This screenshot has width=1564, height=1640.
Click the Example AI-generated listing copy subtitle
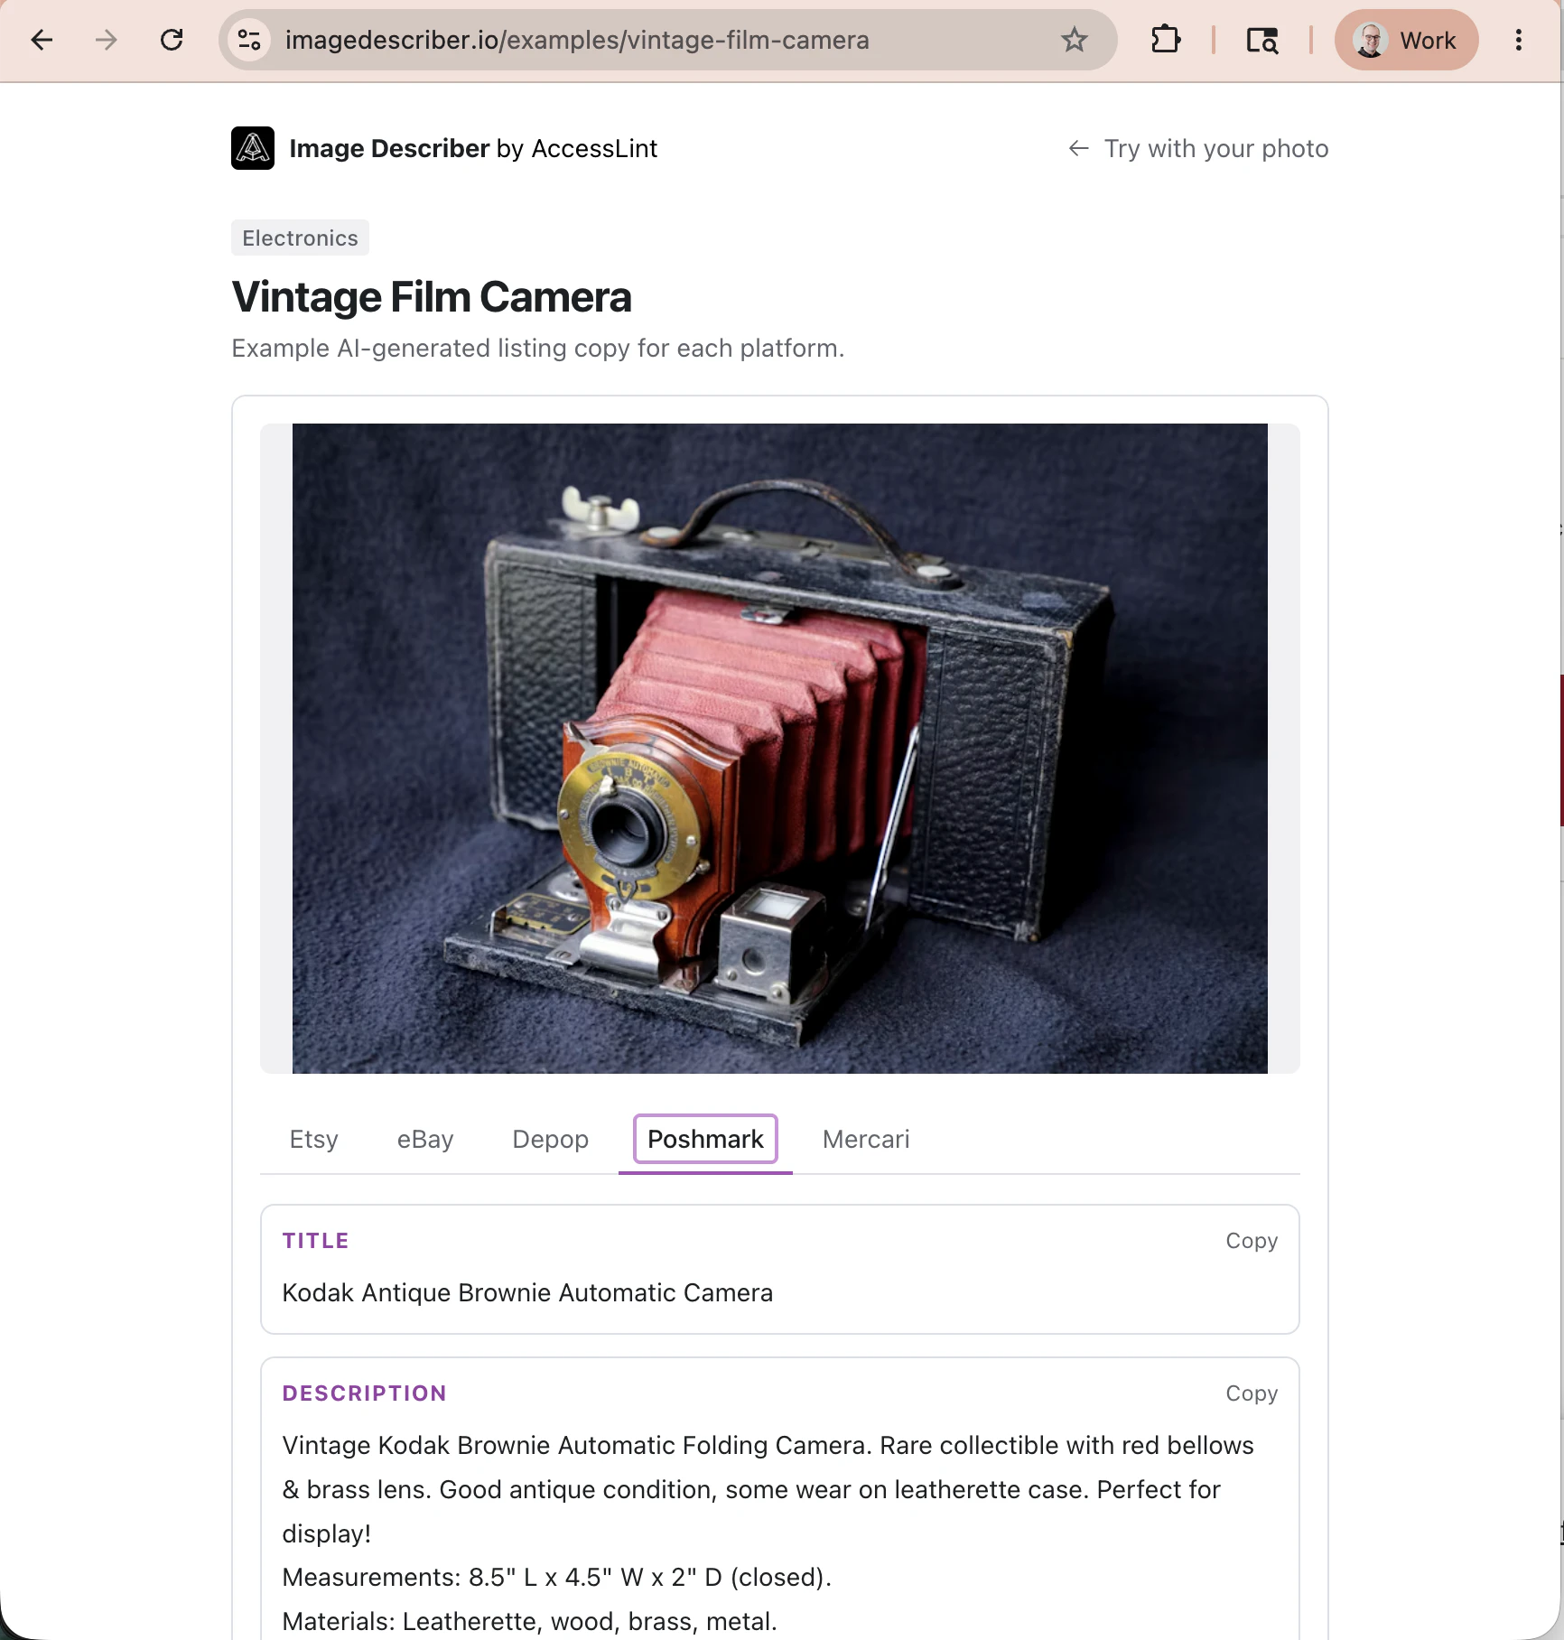538,348
